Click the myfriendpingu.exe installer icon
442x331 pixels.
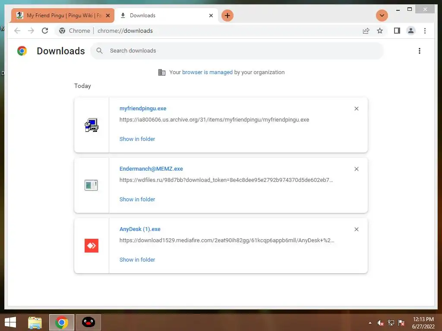coord(92,125)
